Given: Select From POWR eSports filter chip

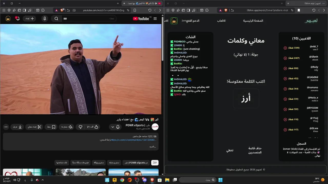Looking at the screenshot, I should pos(136,163).
